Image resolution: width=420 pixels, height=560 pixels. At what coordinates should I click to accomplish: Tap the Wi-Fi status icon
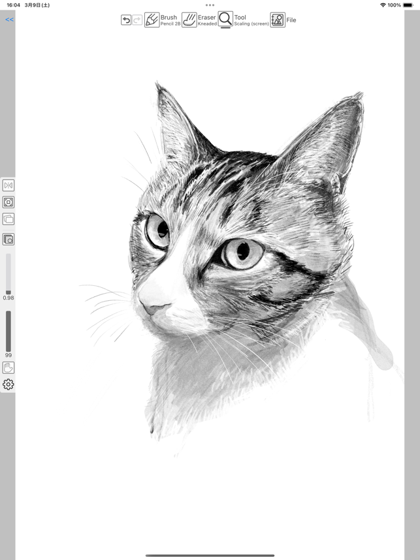pos(383,5)
